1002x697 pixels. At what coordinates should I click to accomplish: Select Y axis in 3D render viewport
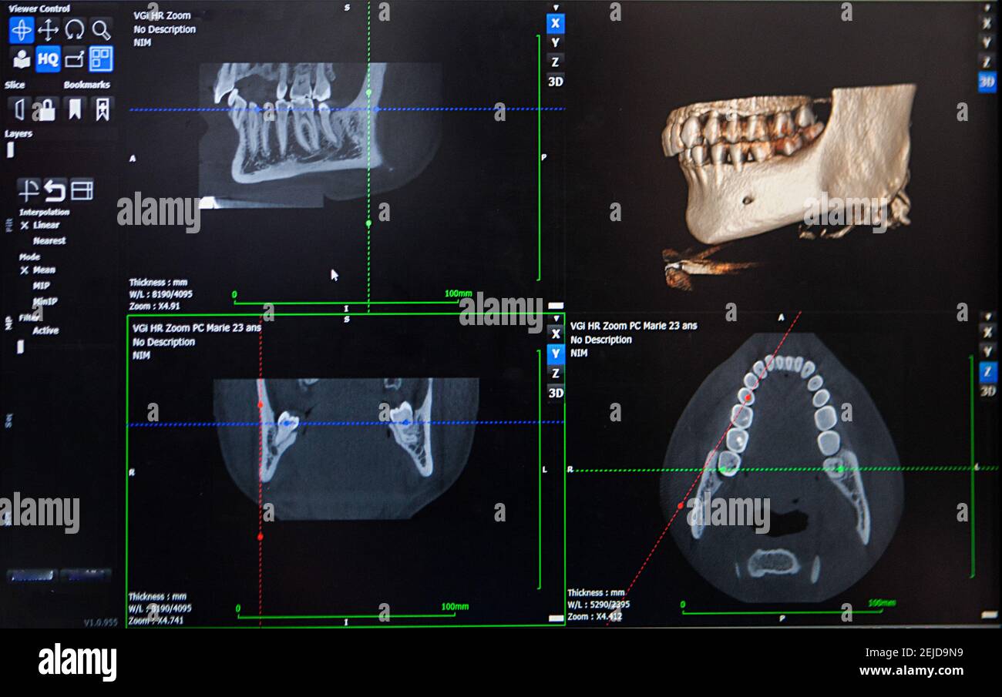click(987, 42)
